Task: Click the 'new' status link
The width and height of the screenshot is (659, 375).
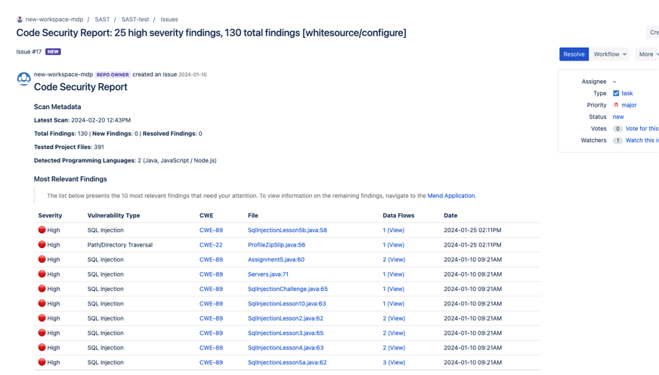Action: pyautogui.click(x=618, y=117)
